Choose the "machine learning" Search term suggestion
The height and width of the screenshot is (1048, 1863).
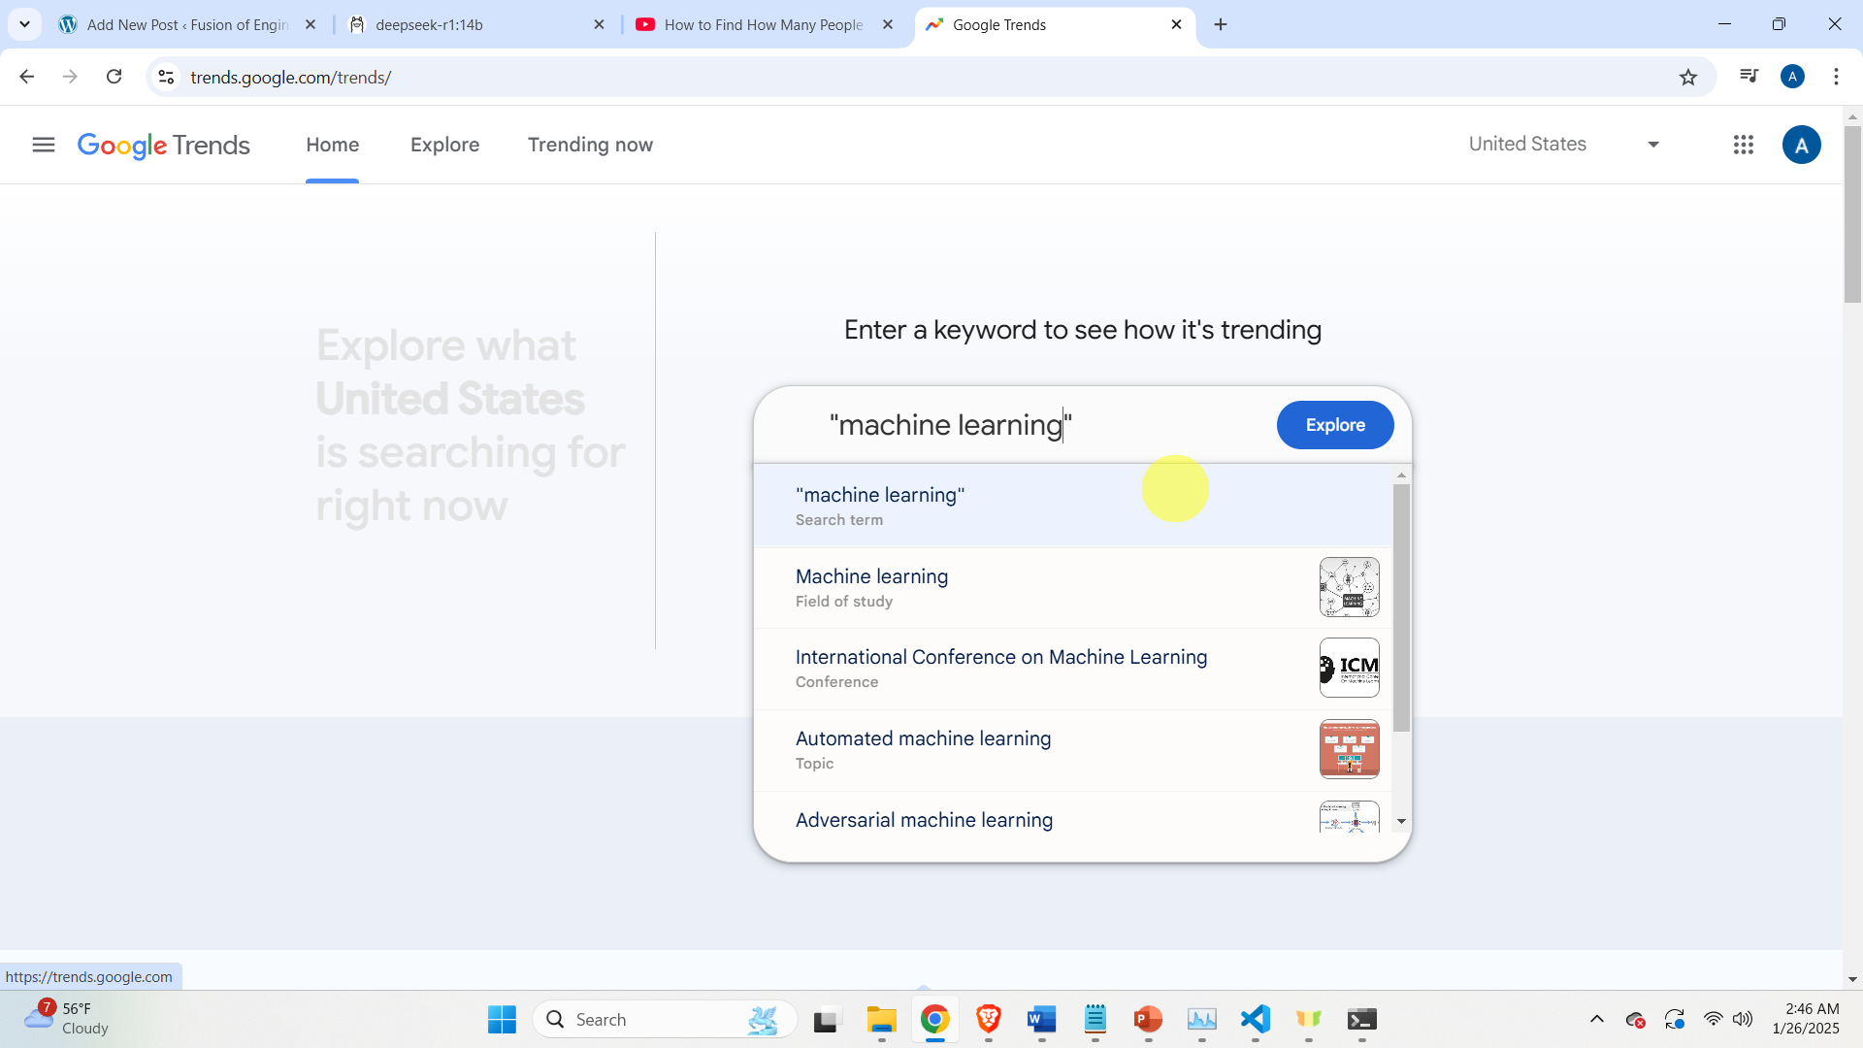coord(1073,506)
